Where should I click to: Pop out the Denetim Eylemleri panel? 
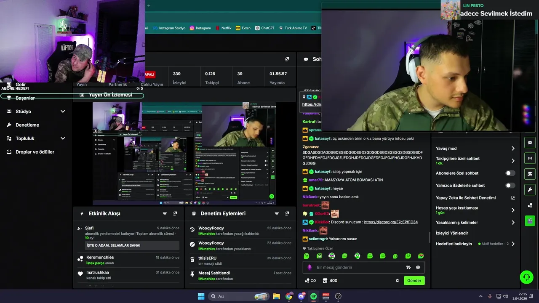point(287,213)
